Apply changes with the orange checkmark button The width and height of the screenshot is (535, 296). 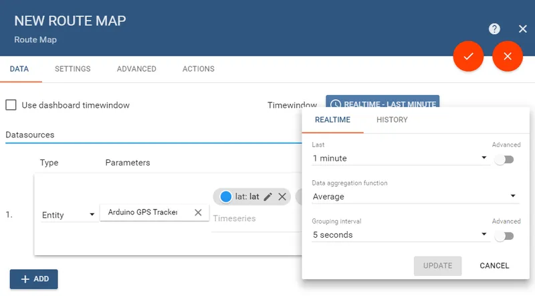click(x=468, y=56)
